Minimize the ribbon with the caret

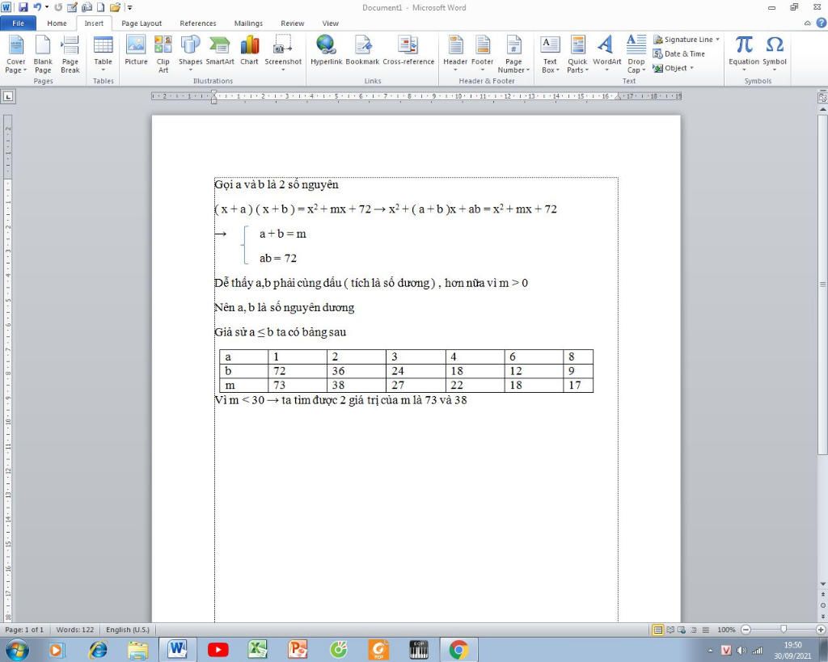807,23
